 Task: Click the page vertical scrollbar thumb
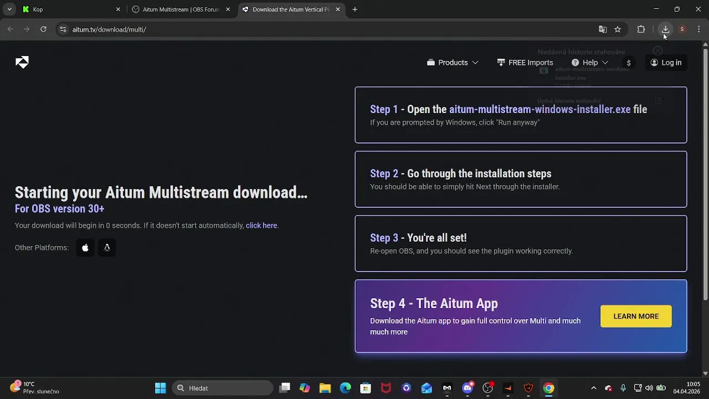(x=705, y=175)
